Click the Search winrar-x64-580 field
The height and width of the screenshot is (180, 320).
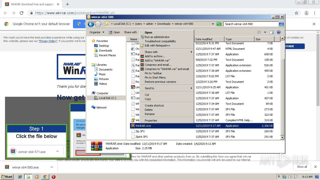[251, 24]
